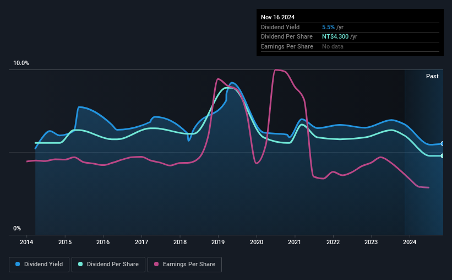
Task: Click the No data earnings value
Action: click(x=333, y=46)
